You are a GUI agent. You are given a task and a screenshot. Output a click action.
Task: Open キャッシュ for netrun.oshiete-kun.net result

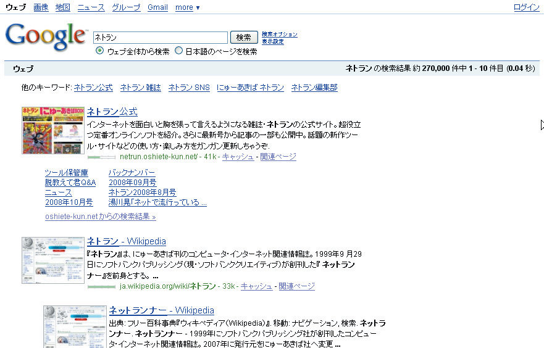238,157
